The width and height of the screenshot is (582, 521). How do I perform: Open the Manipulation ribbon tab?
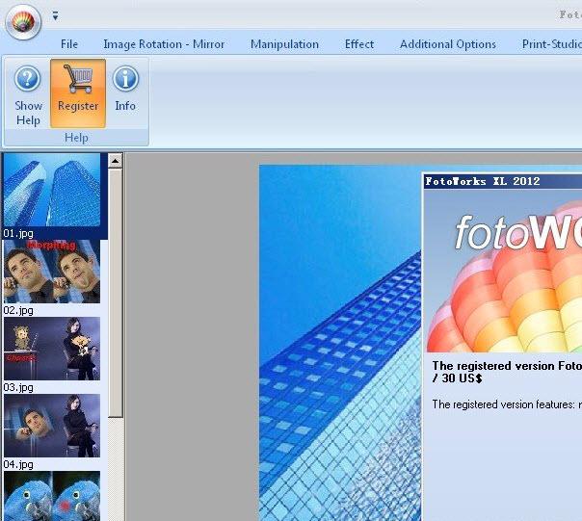[x=284, y=44]
